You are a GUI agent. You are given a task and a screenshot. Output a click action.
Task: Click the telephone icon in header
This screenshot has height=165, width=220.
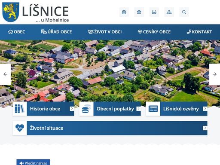[x=139, y=12]
